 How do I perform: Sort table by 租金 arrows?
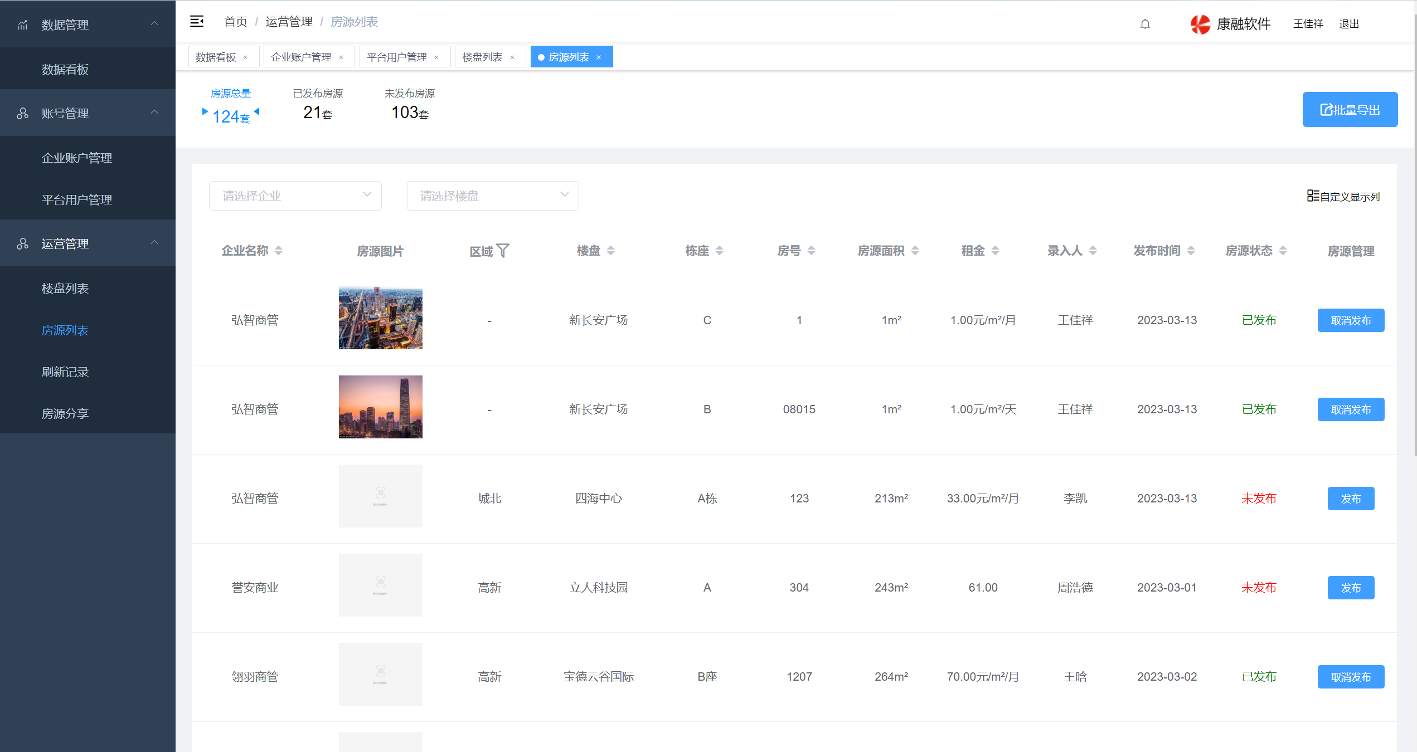pos(995,251)
